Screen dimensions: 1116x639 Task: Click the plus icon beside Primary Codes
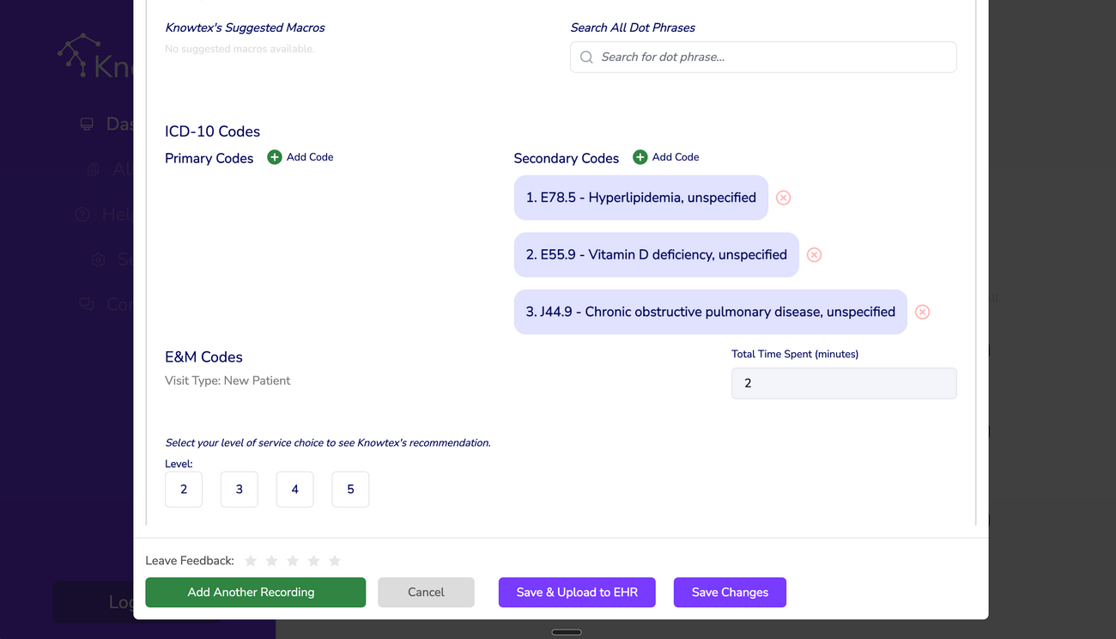pyautogui.click(x=274, y=156)
